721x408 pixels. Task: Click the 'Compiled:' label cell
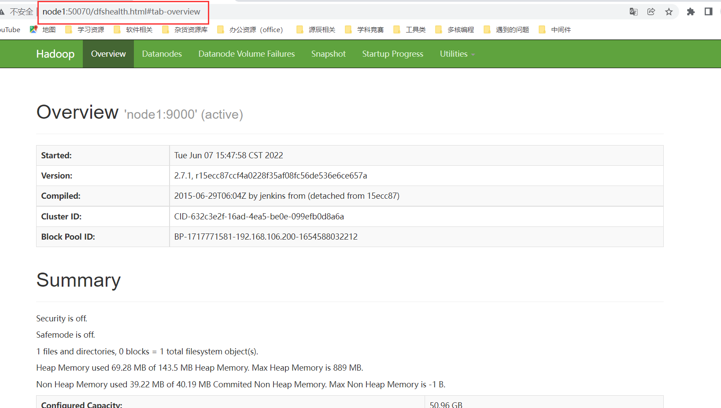[x=103, y=196]
